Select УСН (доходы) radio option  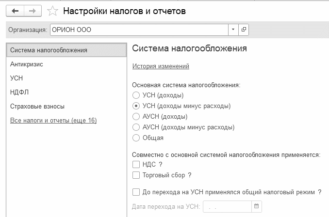click(x=136, y=95)
